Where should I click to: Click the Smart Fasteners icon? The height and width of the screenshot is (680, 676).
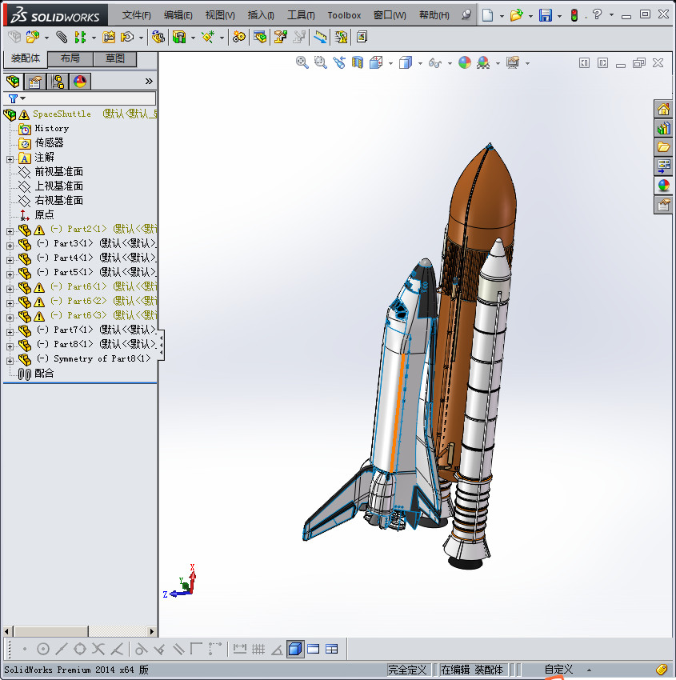[x=109, y=38]
